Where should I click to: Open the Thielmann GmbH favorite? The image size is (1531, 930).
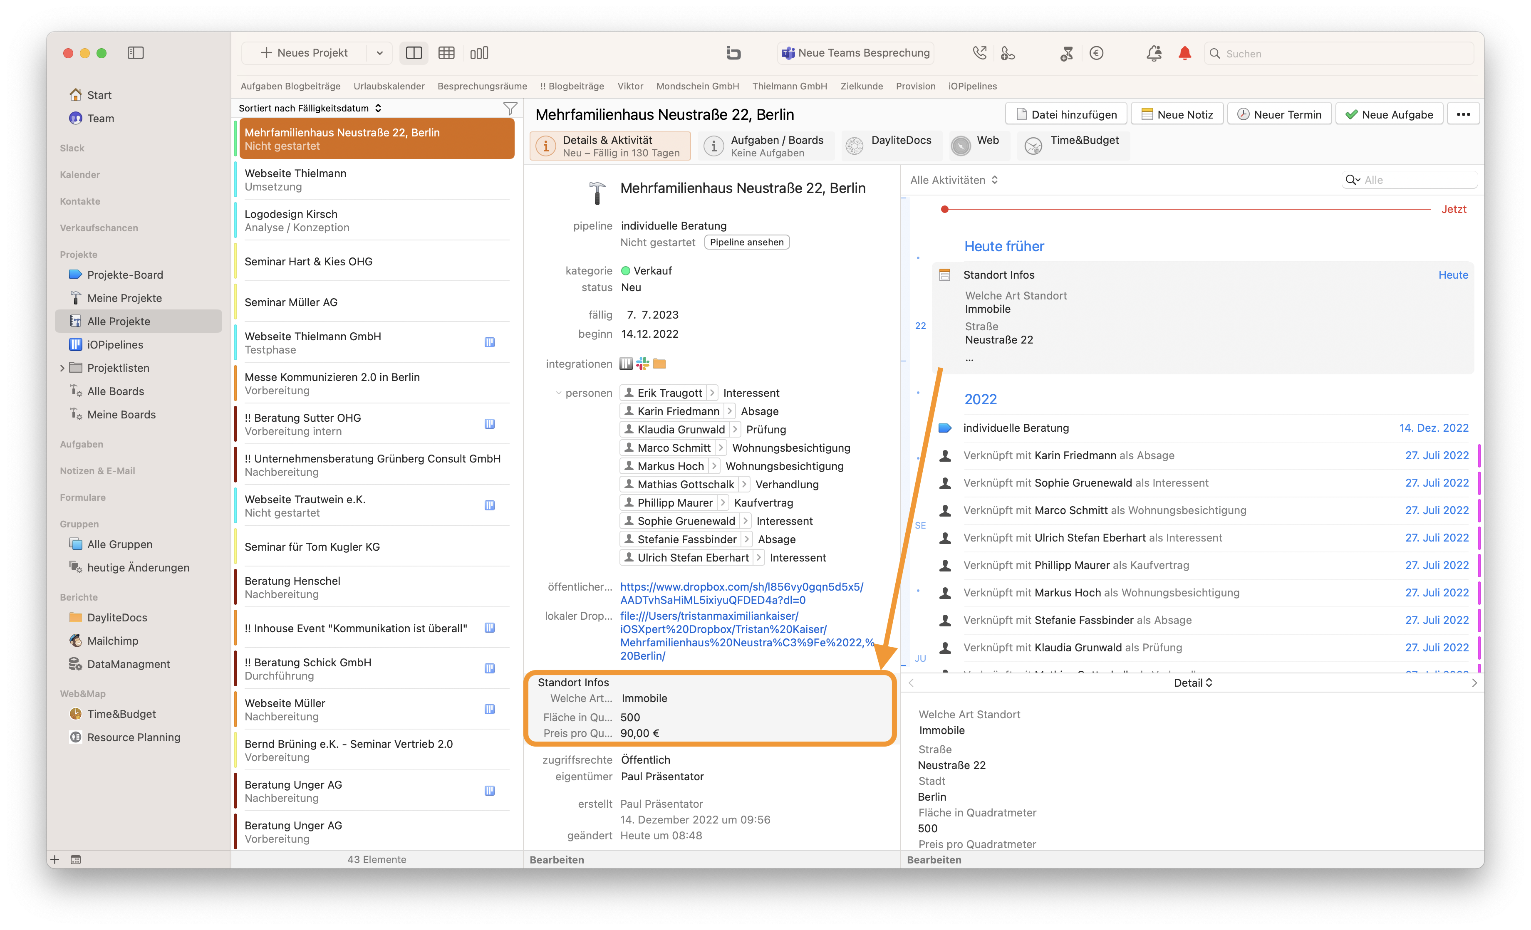[x=789, y=87]
